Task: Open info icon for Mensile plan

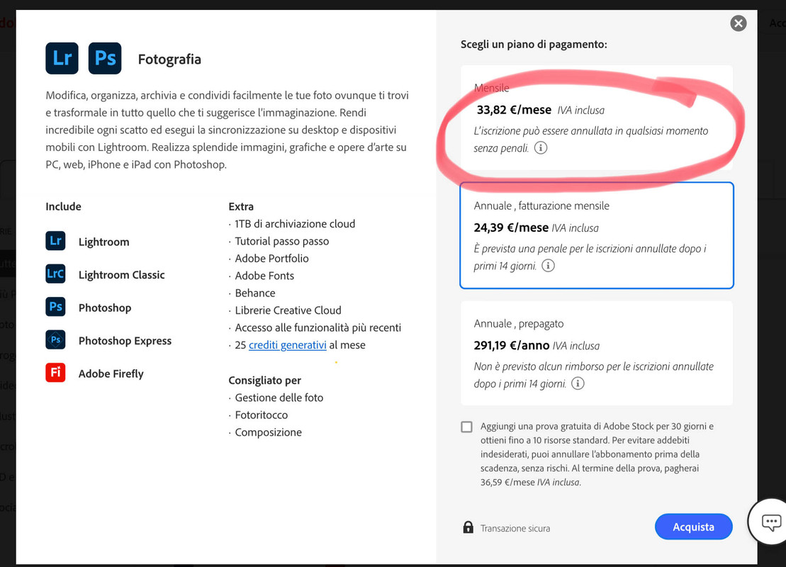Action: [540, 148]
